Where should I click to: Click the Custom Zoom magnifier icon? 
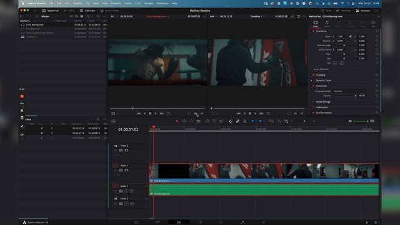pos(286,121)
